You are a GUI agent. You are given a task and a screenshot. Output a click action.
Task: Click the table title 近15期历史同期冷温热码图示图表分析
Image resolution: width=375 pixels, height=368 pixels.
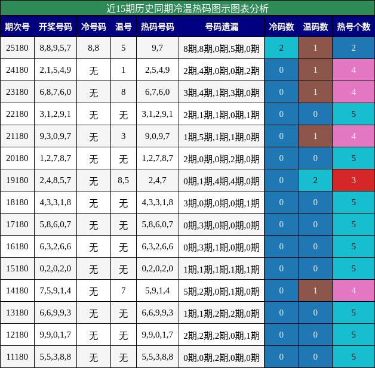[187, 8]
